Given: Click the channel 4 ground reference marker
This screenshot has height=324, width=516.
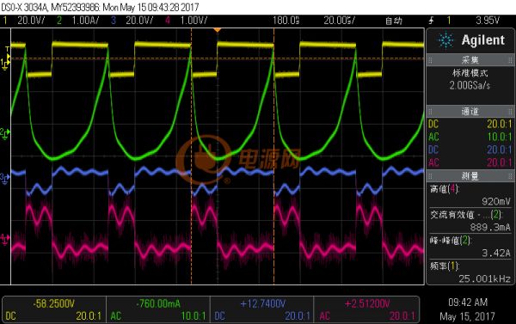Looking at the screenshot, I should 5,240.
